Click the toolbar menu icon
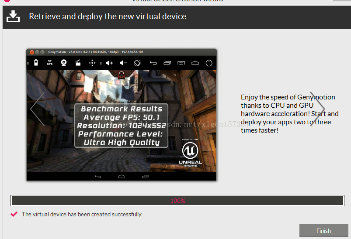The width and height of the screenshot is (351, 239). pos(181,63)
